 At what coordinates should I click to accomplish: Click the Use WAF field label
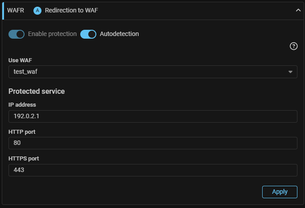(x=21, y=60)
